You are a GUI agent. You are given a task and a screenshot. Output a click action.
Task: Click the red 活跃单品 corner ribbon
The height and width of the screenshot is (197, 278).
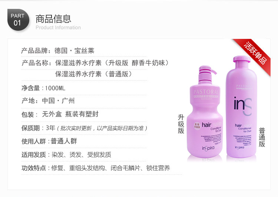click(254, 54)
